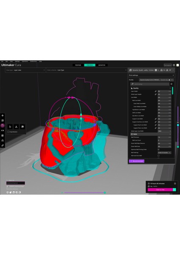180x255 pixels.
Task: Click the bottom-most left toolbar tool icon
Action: [x=3, y=145]
